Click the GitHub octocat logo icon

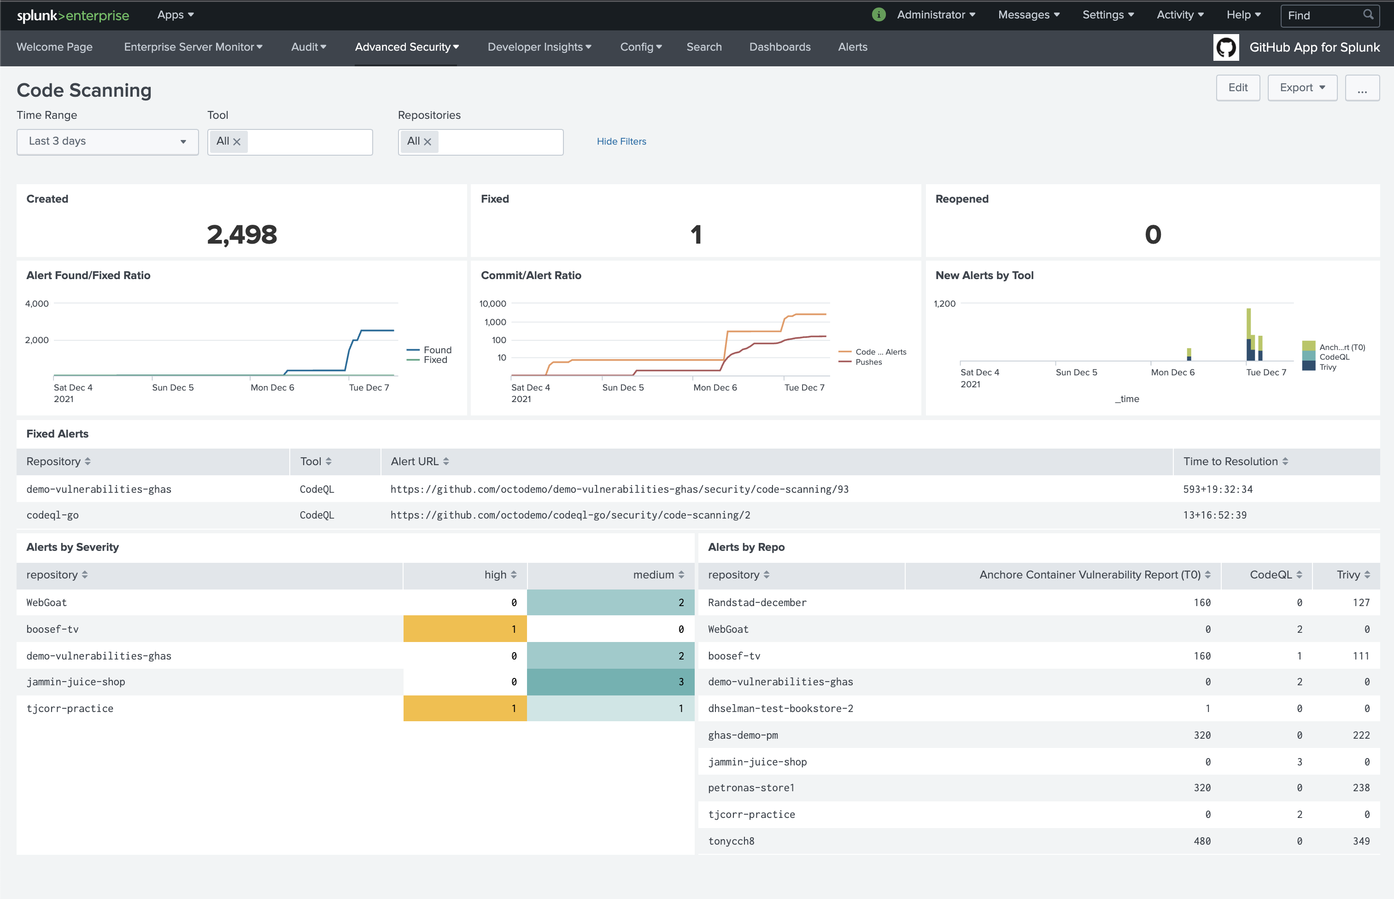pos(1225,47)
